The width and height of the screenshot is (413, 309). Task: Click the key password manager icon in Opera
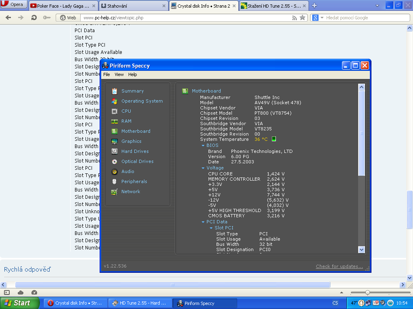[47, 18]
